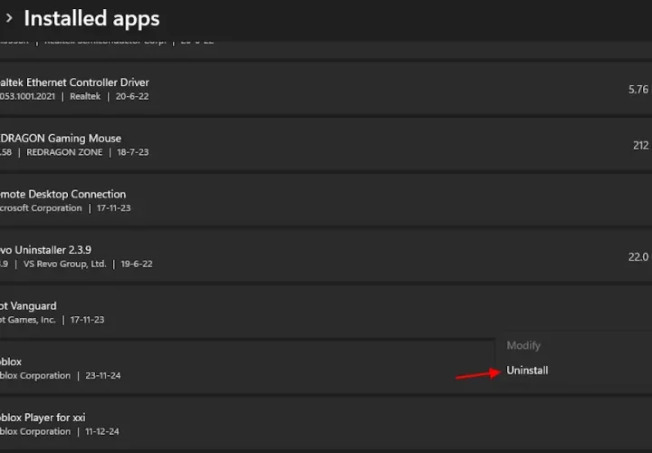Click Uninstall in the Roblox context menu

click(527, 371)
